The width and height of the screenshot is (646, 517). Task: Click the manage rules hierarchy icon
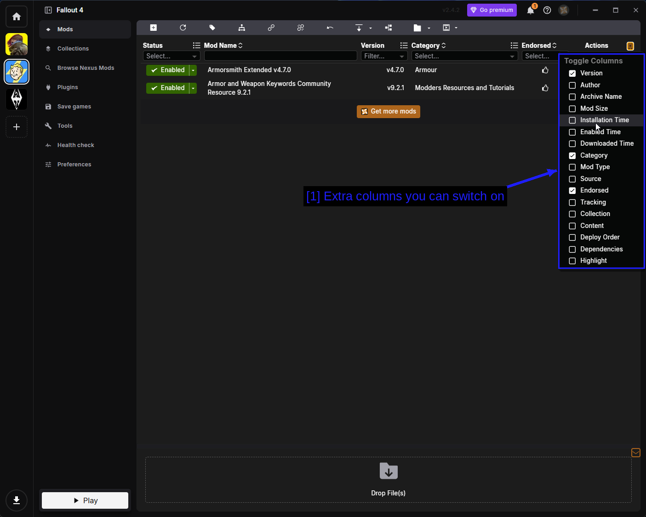click(x=242, y=28)
